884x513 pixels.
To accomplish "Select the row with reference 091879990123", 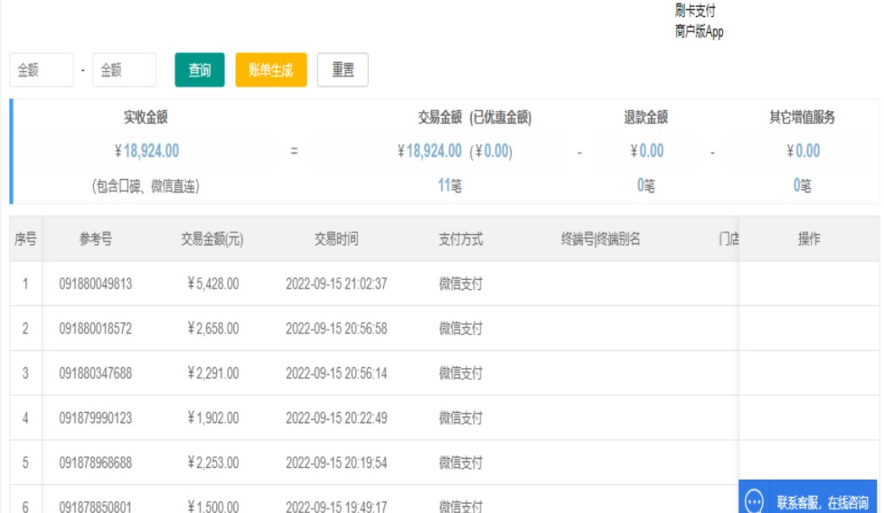I will point(96,418).
